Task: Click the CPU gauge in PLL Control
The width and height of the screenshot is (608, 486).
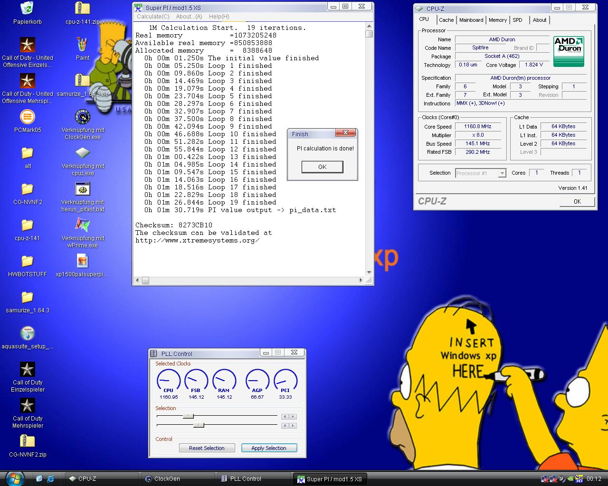Action: click(x=169, y=381)
